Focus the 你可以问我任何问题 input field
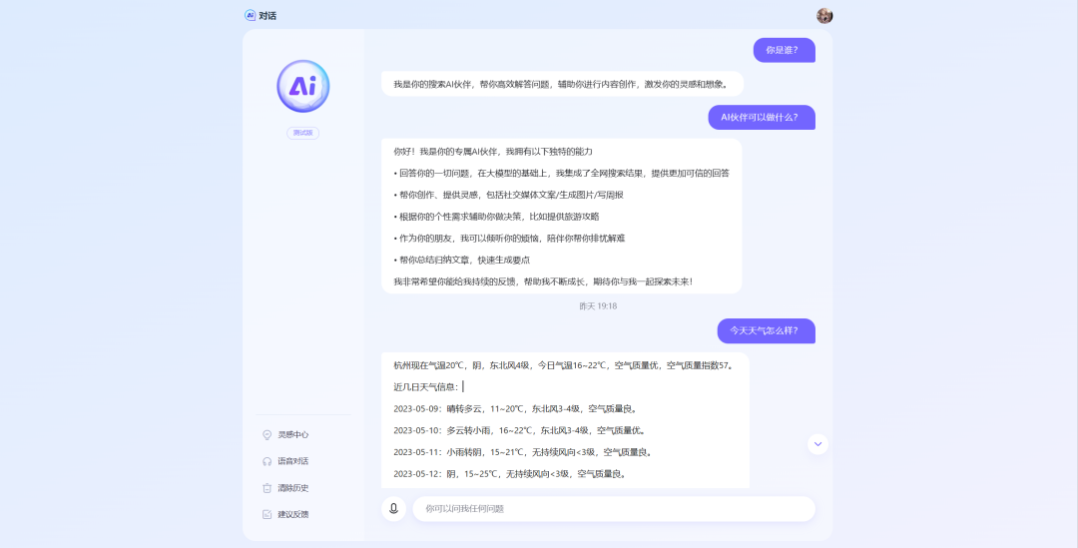 [x=614, y=509]
